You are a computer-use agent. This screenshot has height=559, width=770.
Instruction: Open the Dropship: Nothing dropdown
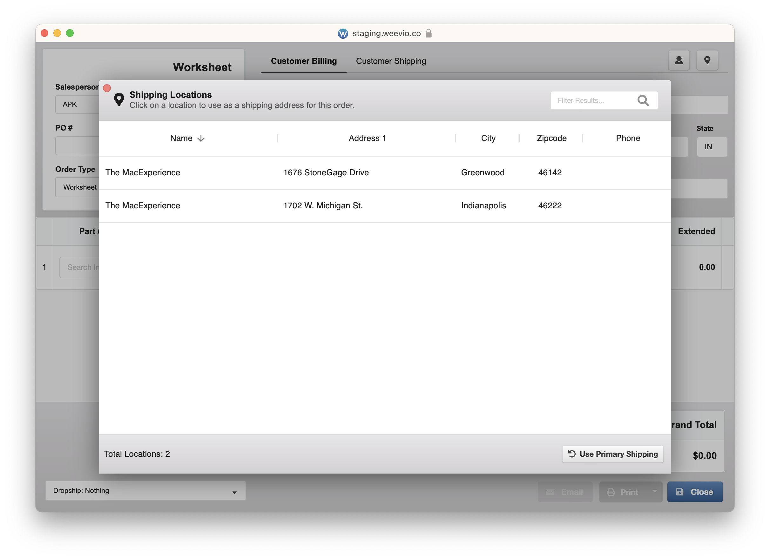(x=145, y=490)
